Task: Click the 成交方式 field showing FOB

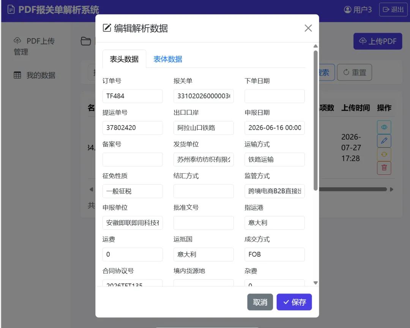Action: [274, 254]
